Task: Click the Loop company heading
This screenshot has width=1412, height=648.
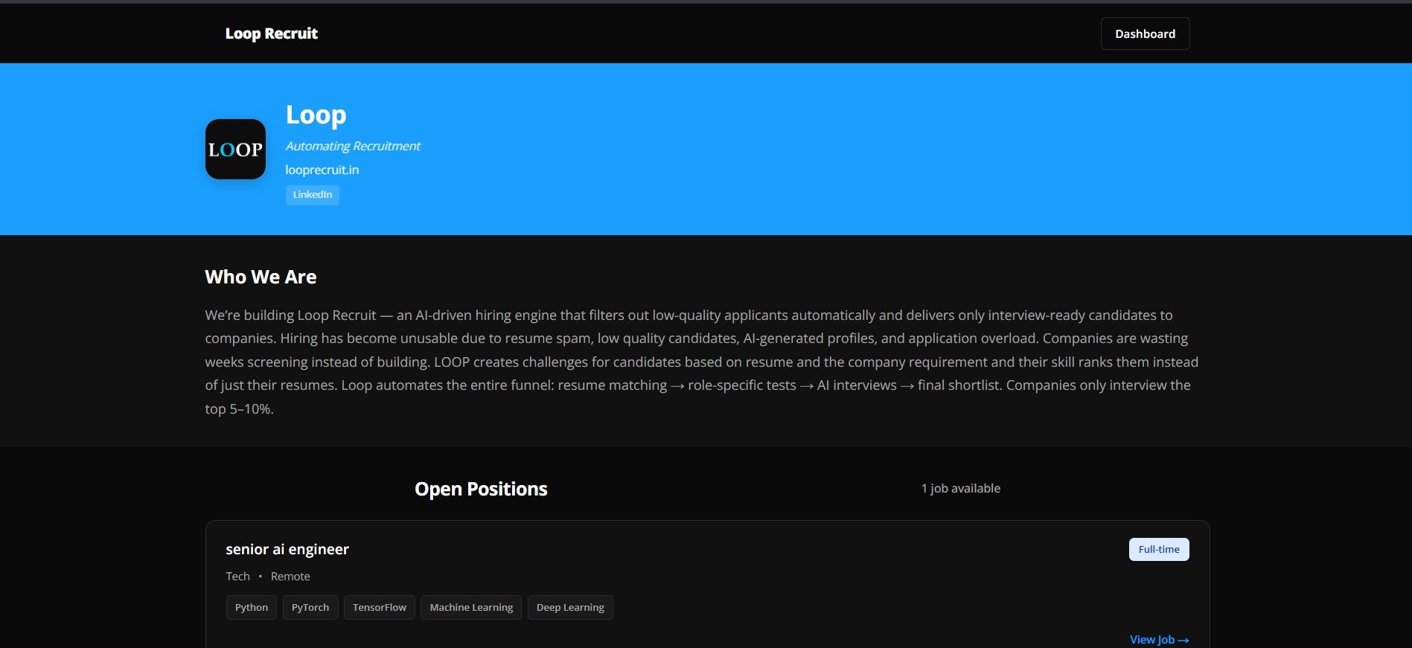Action: pos(316,115)
